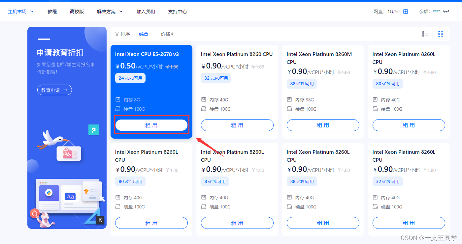Click the ¥0.50 price on E5-2678 card

tap(126, 66)
